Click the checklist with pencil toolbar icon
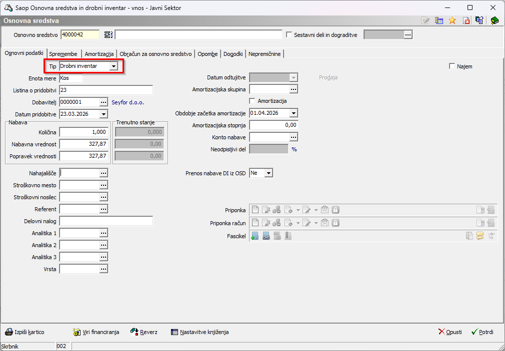Image resolution: width=505 pixels, height=351 pixels. coord(425,20)
